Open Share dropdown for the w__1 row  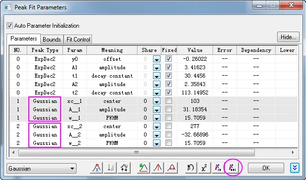tap(156, 118)
